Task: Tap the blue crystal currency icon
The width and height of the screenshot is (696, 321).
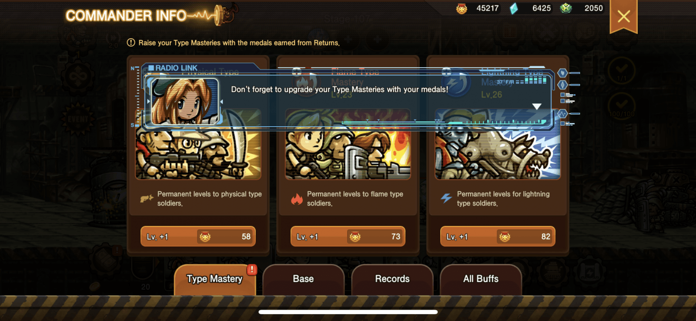Action: [514, 8]
